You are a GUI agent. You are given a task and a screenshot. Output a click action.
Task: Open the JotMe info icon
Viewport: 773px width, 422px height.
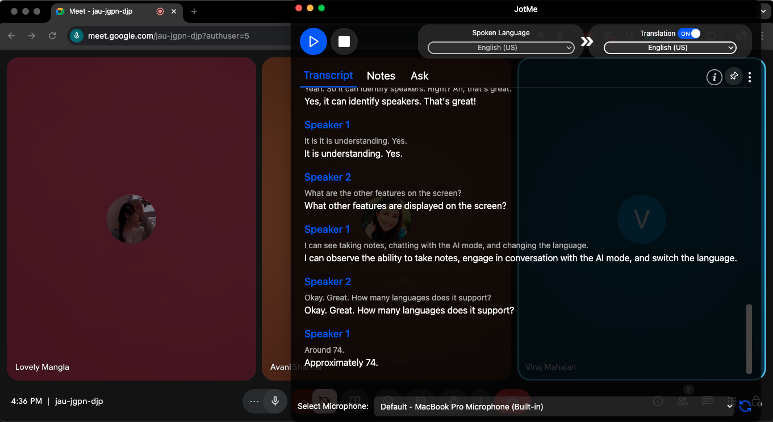coord(714,77)
